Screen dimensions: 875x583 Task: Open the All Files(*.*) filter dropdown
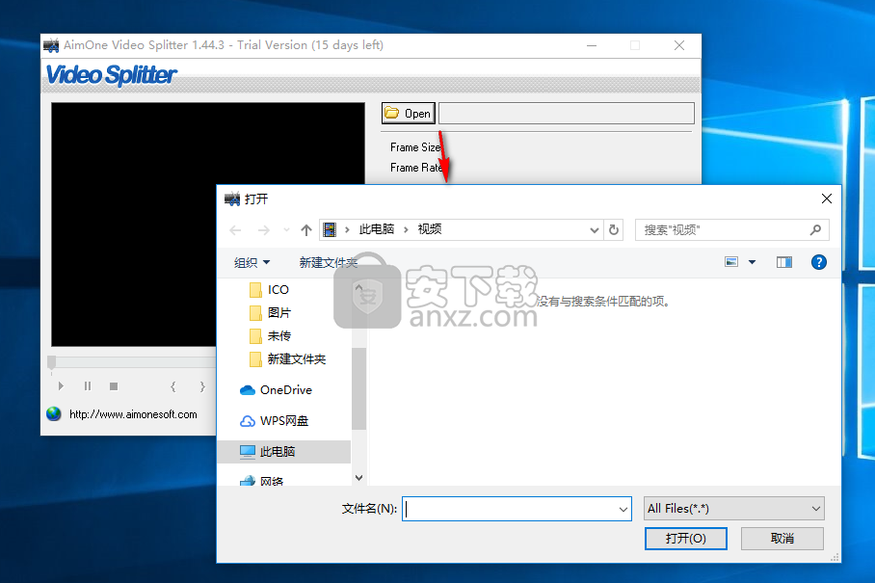[733, 508]
